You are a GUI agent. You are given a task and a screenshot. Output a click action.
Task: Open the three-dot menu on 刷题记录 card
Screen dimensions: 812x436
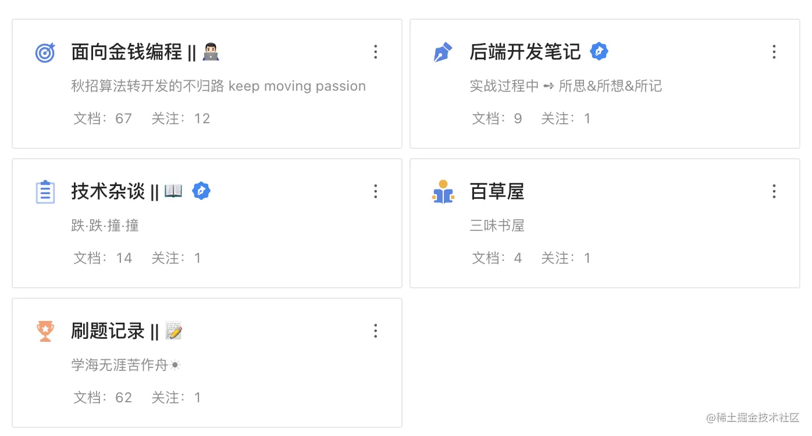pyautogui.click(x=376, y=331)
